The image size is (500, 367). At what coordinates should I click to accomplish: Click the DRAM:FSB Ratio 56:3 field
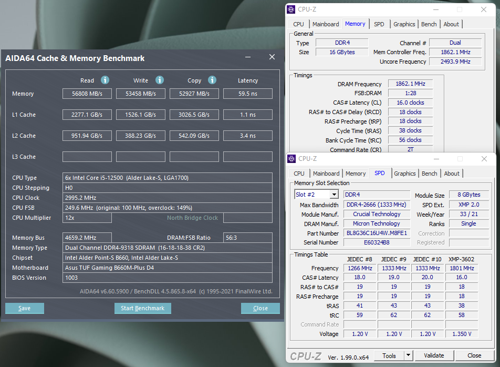click(248, 238)
